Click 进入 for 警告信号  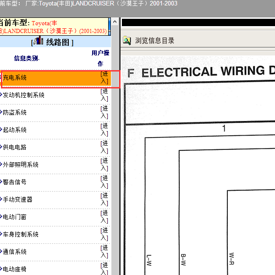point(104,182)
